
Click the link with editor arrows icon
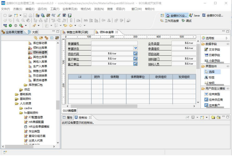click(36, 38)
